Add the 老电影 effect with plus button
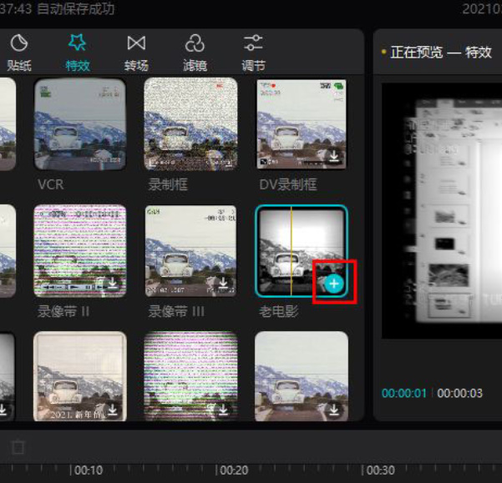The height and width of the screenshot is (483, 502). coord(334,284)
